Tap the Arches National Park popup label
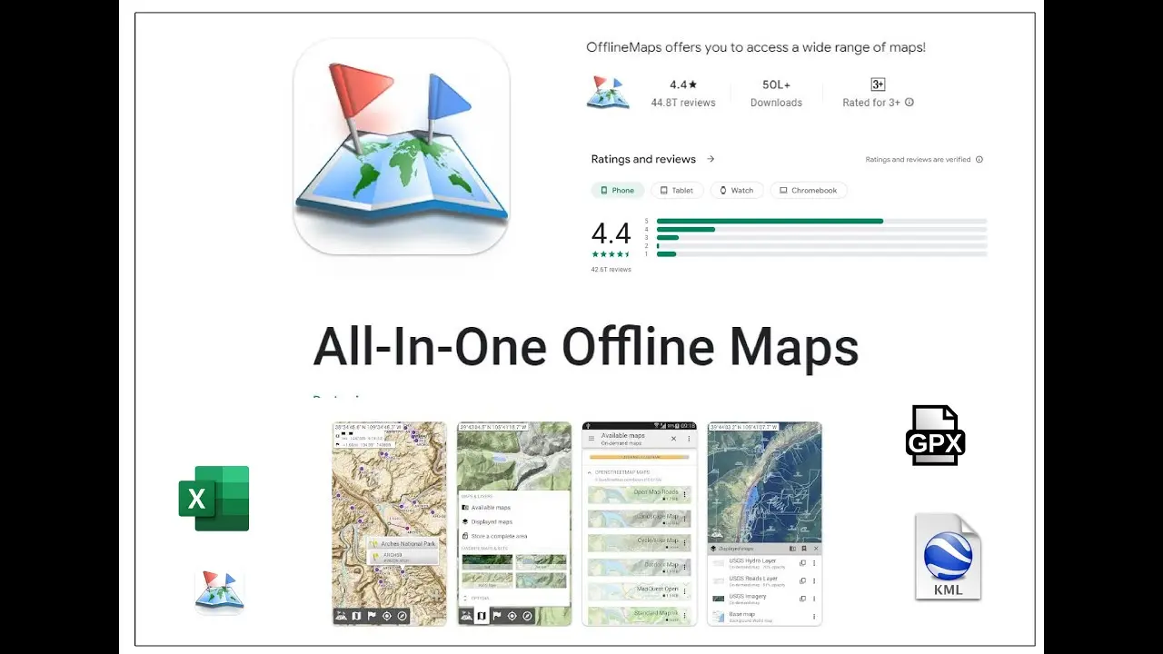Image resolution: width=1163 pixels, height=654 pixels. tap(403, 543)
